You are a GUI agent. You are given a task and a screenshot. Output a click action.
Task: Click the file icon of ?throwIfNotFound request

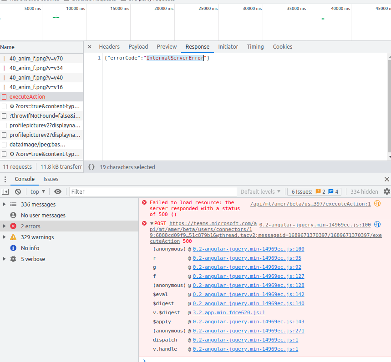(4, 116)
